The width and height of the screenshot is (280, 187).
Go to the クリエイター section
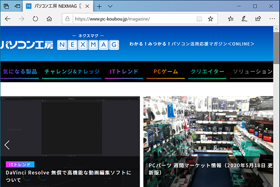(208, 72)
